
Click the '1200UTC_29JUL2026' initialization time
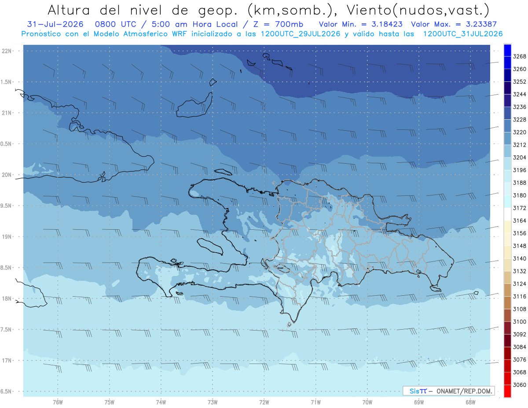[301, 34]
